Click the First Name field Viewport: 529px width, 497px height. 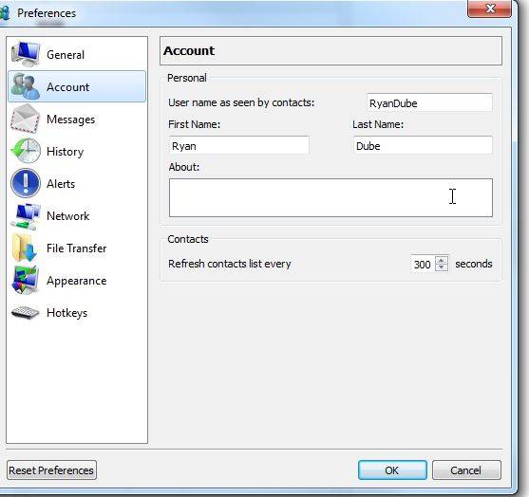pyautogui.click(x=239, y=146)
